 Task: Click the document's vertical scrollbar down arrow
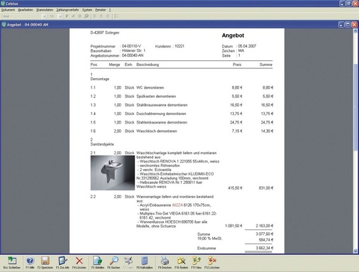pos(355,251)
